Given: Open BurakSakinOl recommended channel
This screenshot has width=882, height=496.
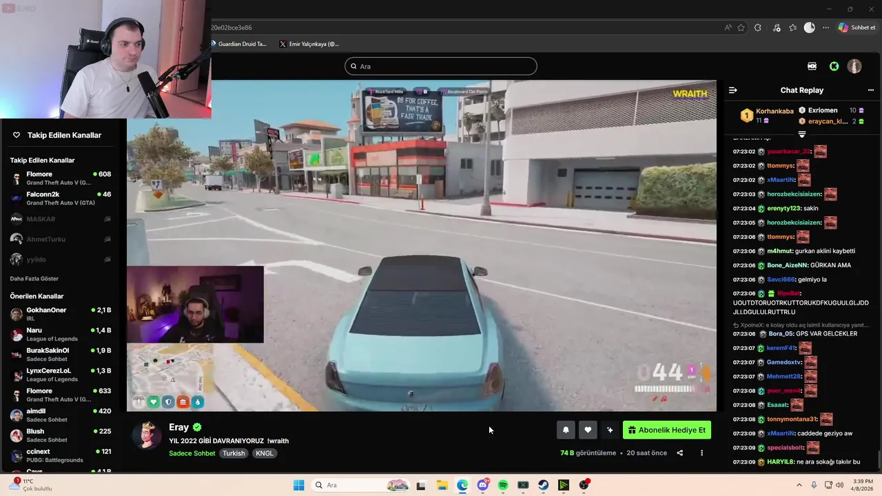Looking at the screenshot, I should pos(61,355).
